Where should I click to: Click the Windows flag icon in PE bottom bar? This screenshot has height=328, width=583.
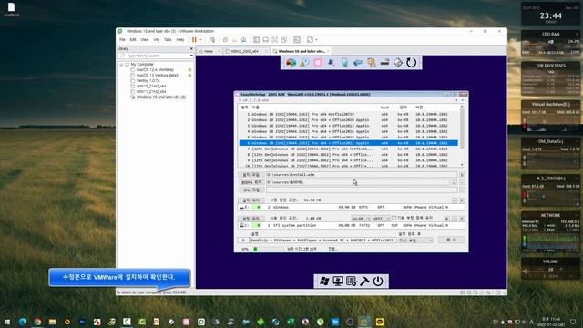(324, 282)
